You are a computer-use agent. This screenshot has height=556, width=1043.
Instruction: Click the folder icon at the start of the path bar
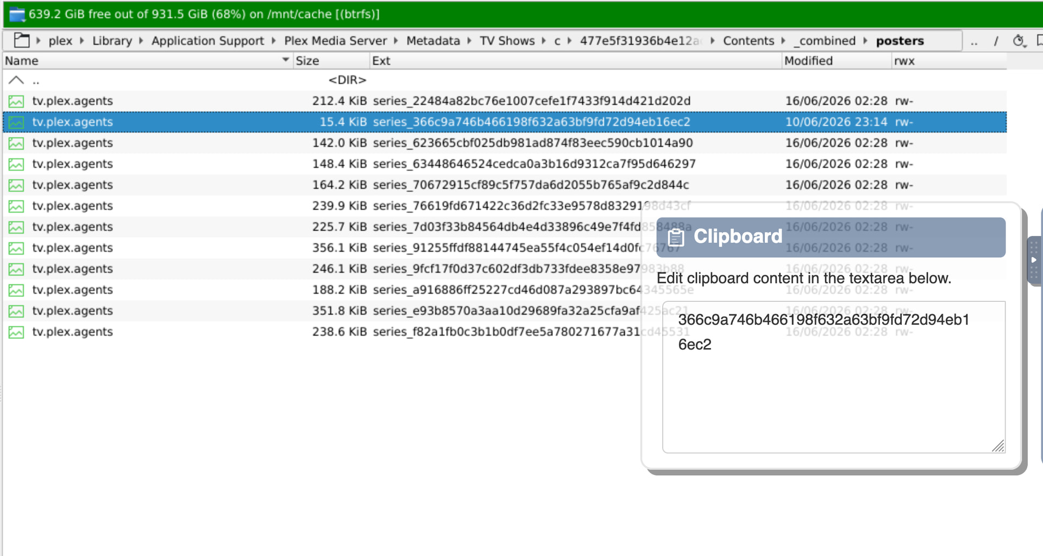(22, 41)
